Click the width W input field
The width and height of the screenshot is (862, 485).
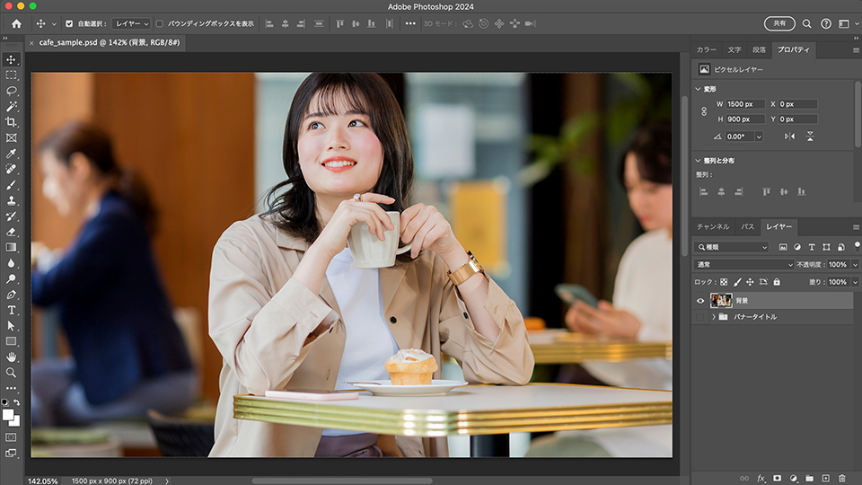click(745, 104)
